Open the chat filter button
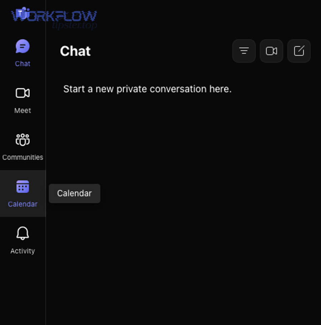 [x=244, y=51]
